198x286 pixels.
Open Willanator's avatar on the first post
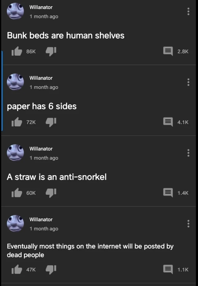pos(15,11)
